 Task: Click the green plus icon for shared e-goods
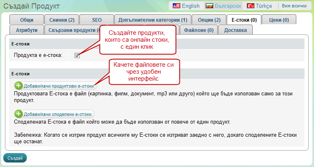pyautogui.click(x=19, y=114)
